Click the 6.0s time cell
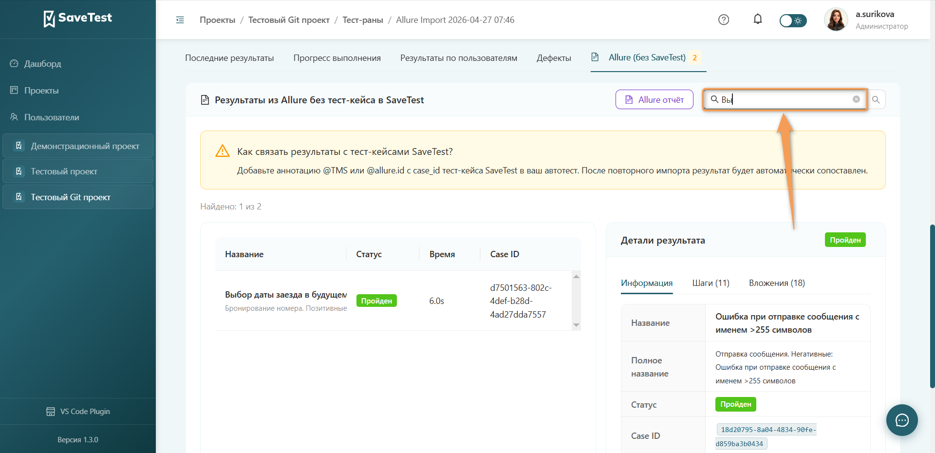The width and height of the screenshot is (935, 453). 437,301
